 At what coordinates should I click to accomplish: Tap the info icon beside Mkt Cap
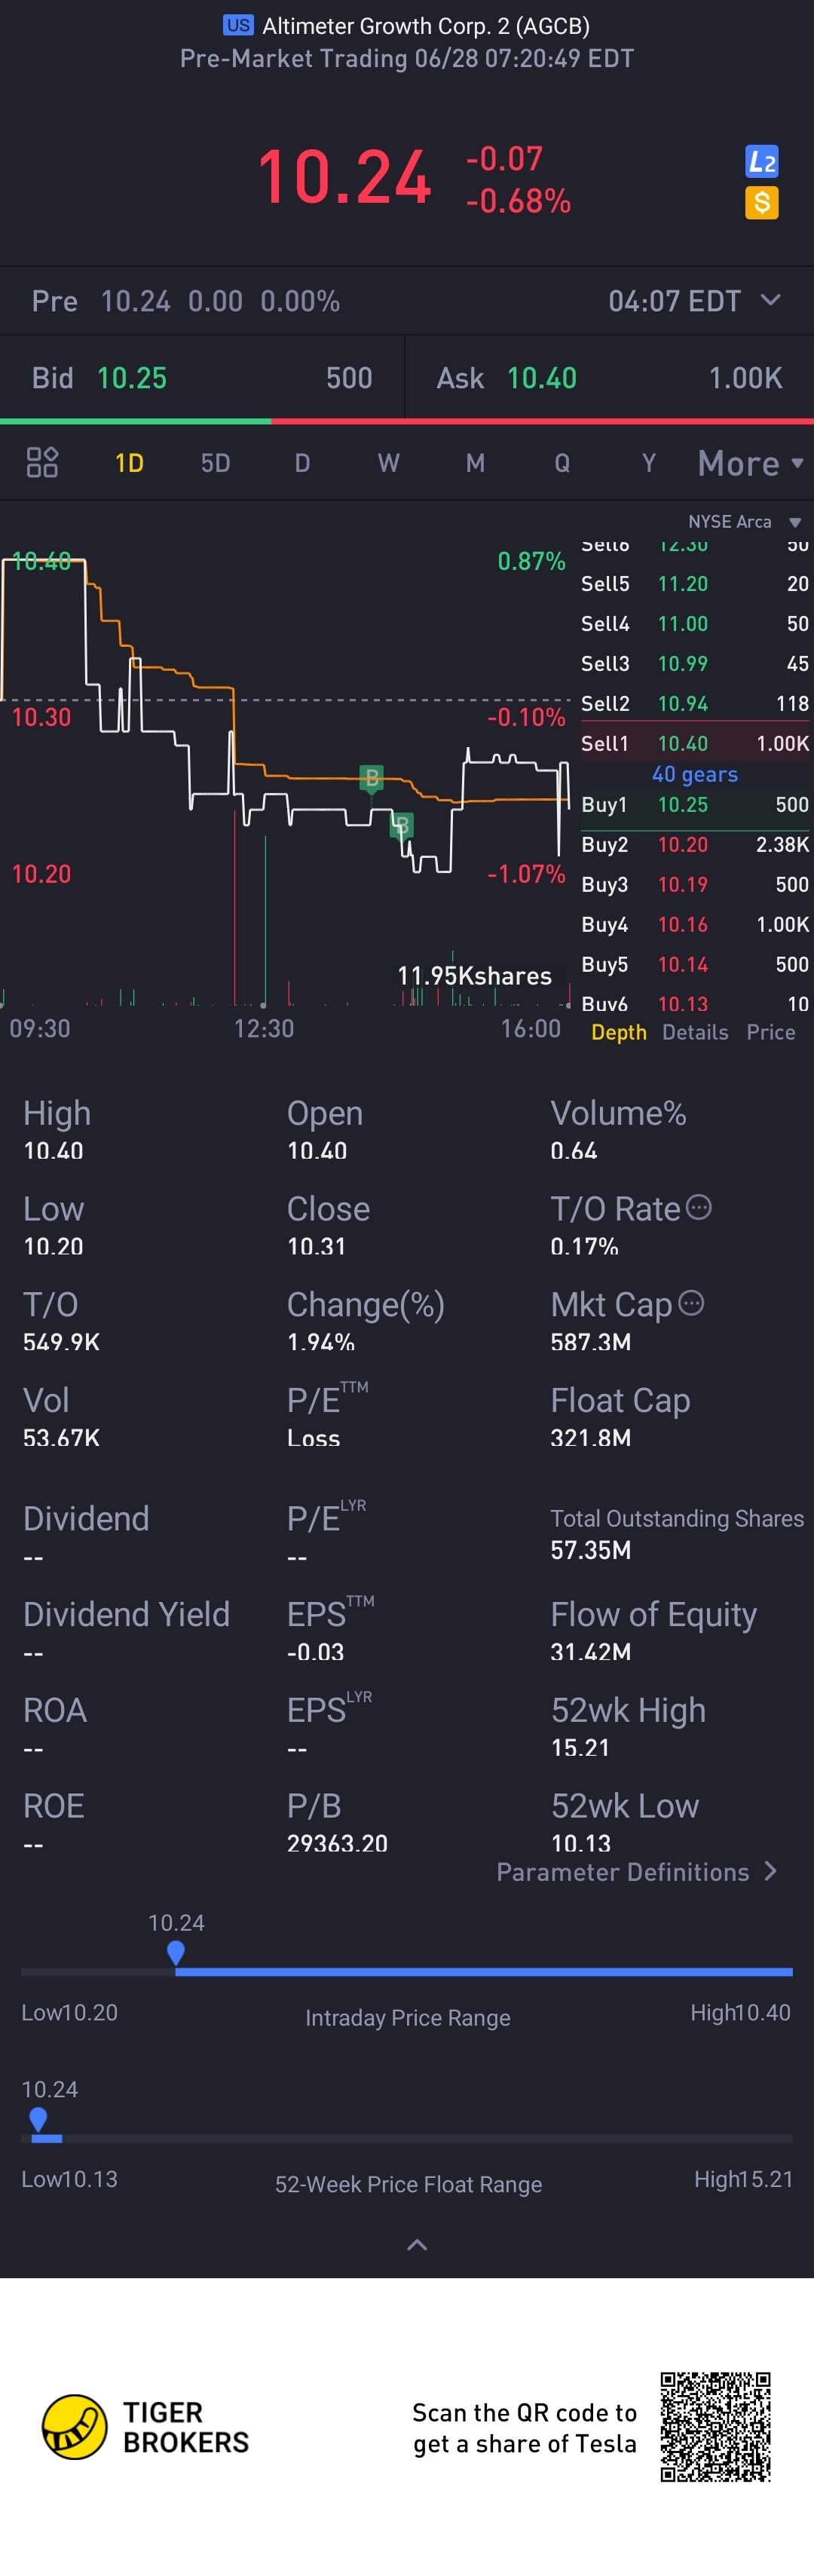(691, 1302)
